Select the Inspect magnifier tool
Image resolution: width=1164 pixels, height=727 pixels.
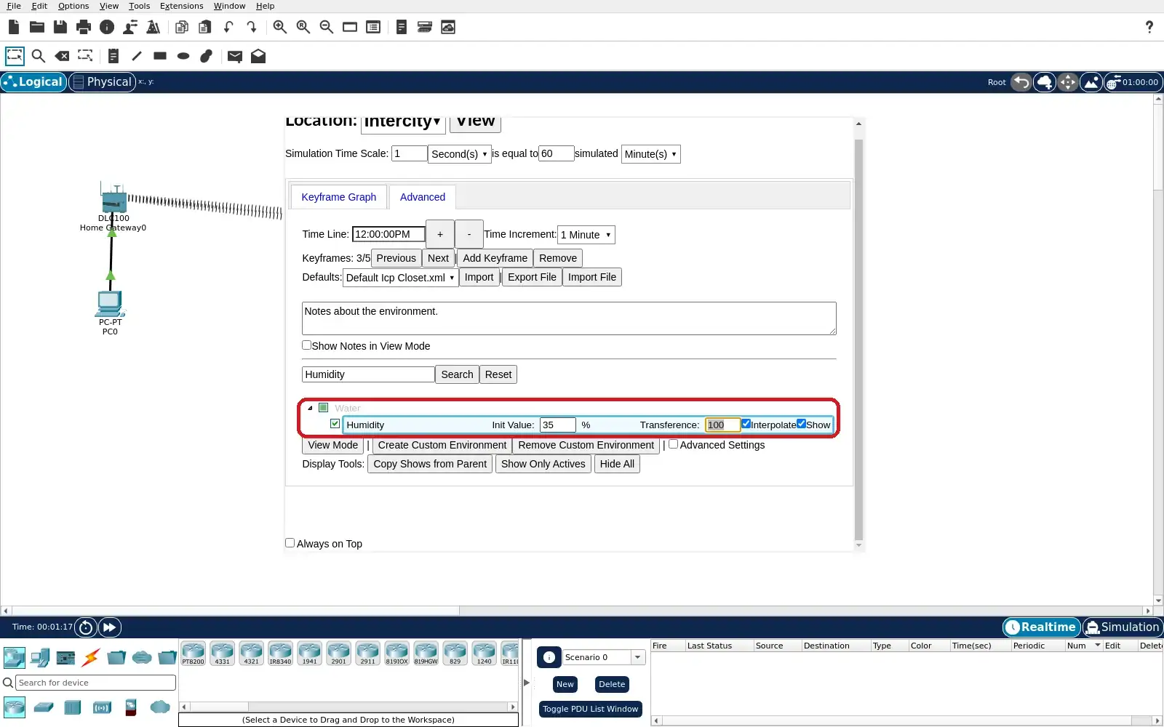click(x=39, y=56)
